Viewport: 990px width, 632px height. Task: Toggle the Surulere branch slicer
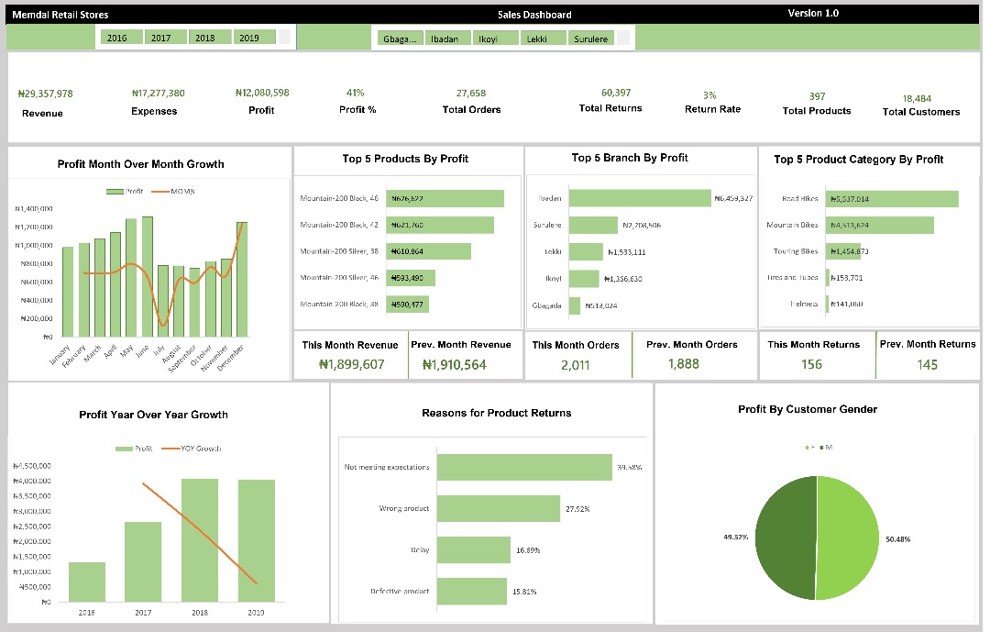591,39
